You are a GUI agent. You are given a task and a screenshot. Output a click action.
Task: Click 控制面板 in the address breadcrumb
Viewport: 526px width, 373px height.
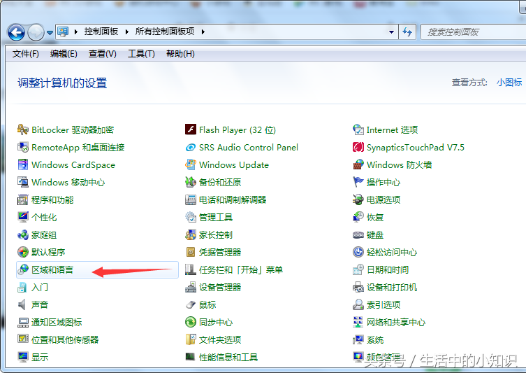[x=101, y=31]
